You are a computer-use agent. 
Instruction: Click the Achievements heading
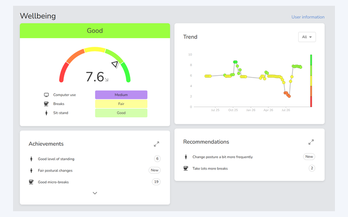click(46, 144)
